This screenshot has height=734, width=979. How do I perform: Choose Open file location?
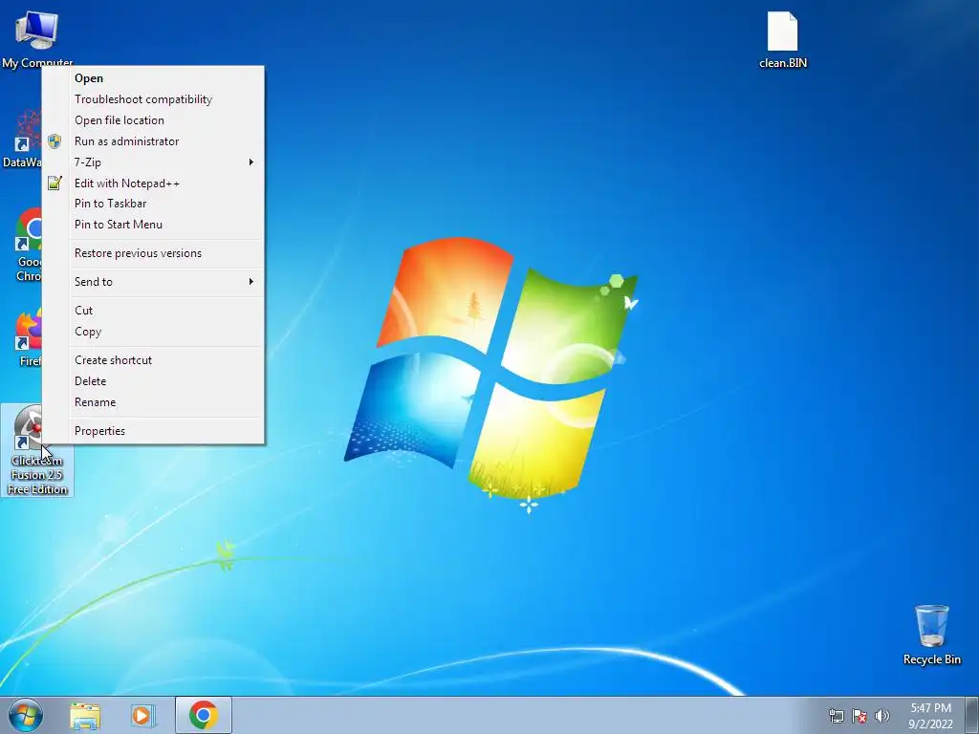tap(153, 120)
